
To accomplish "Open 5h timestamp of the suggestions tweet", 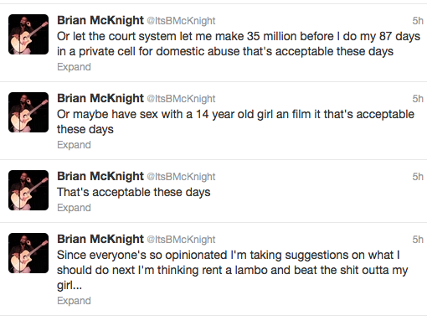I will click(418, 240).
